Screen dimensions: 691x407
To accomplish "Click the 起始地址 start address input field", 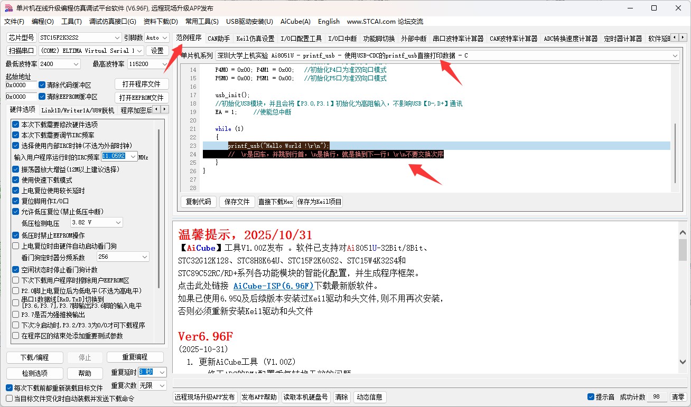I will tap(21, 84).
